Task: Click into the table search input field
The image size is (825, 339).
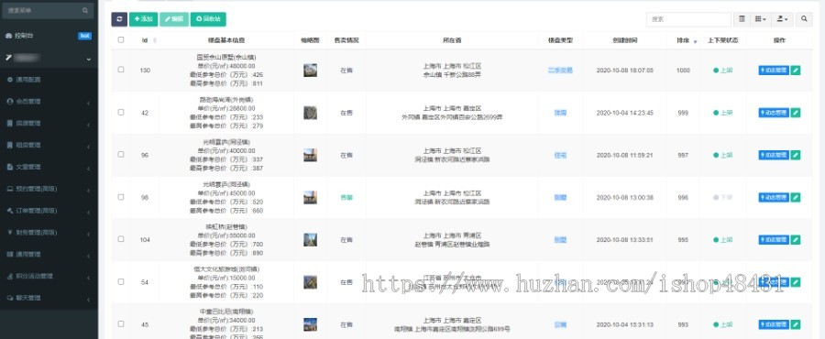Action: [x=688, y=19]
